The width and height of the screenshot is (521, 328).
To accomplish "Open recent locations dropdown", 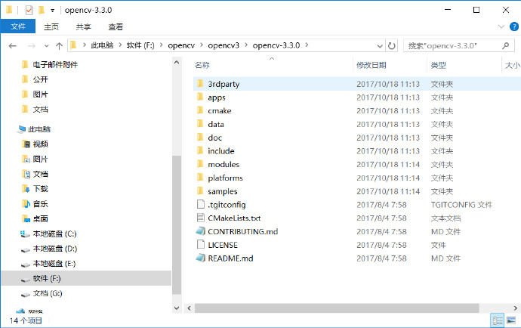I will tap(47, 46).
